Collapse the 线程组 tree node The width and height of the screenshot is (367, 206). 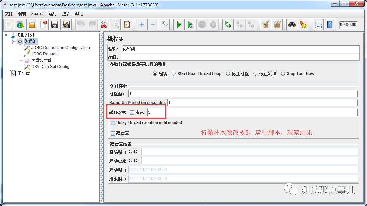pos(13,42)
